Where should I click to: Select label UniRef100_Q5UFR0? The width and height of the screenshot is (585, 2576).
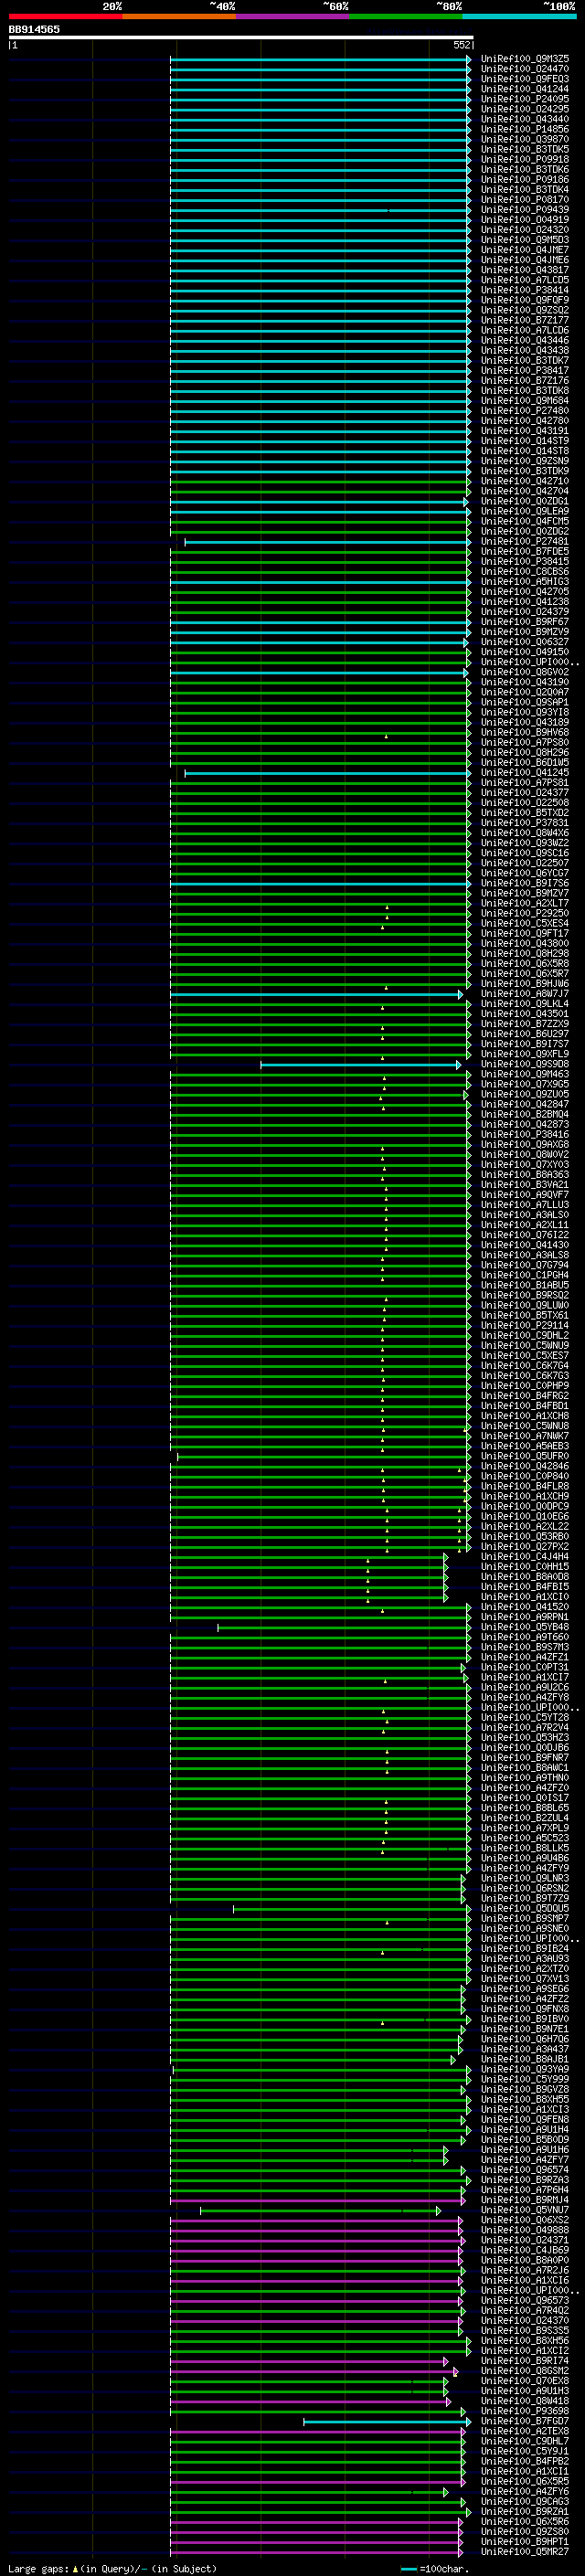525,1455
